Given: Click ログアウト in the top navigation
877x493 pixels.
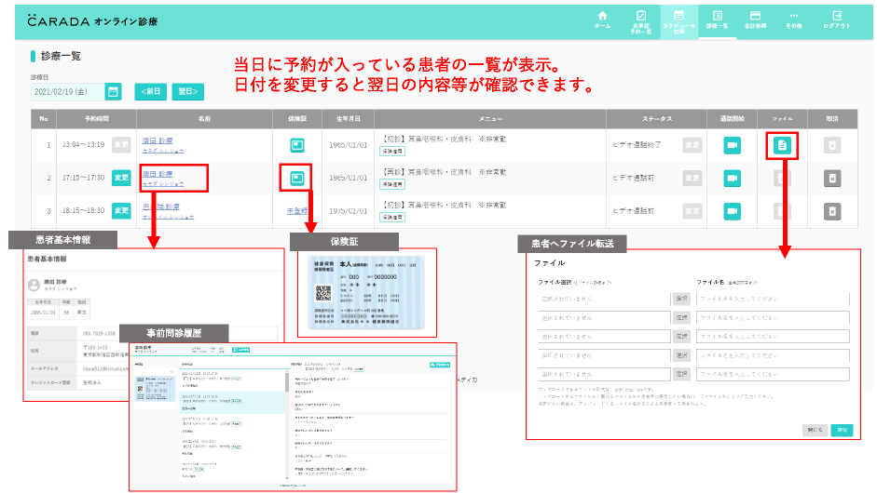Looking at the screenshot, I should (x=837, y=20).
